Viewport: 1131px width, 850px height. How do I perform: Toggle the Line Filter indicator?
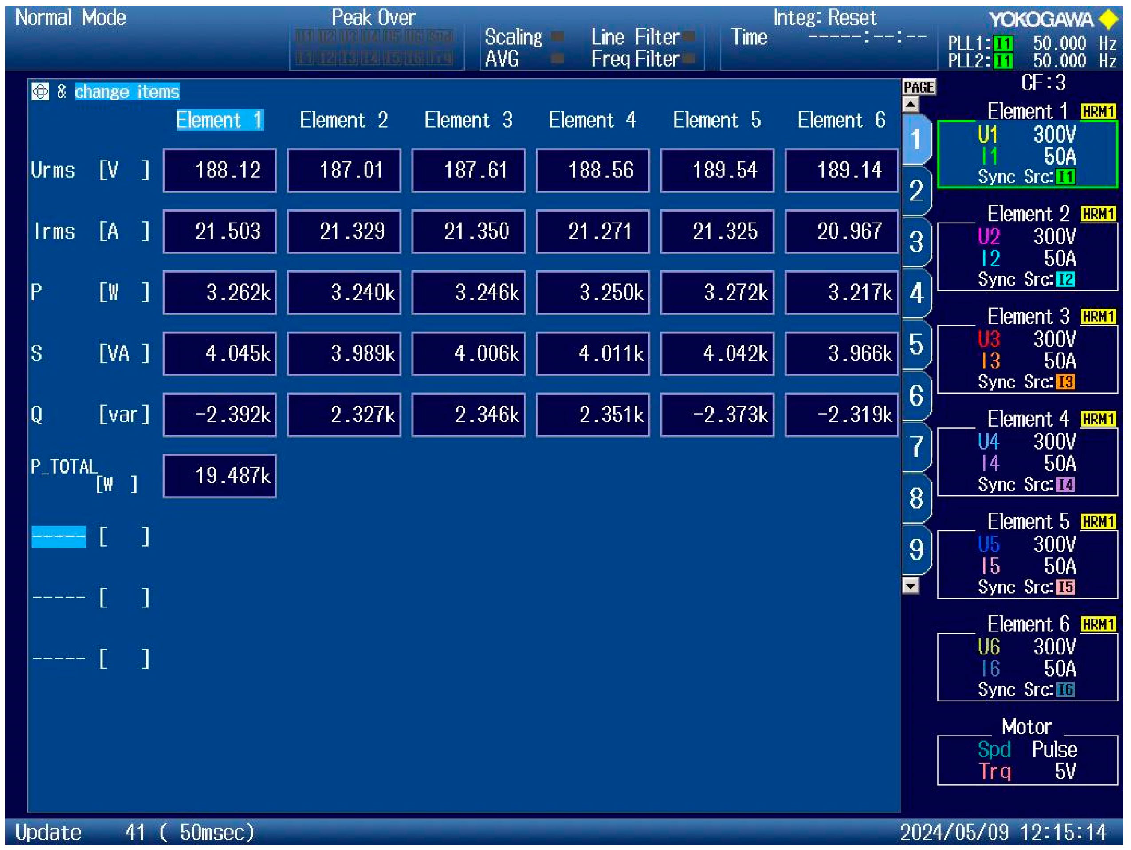pos(689,37)
